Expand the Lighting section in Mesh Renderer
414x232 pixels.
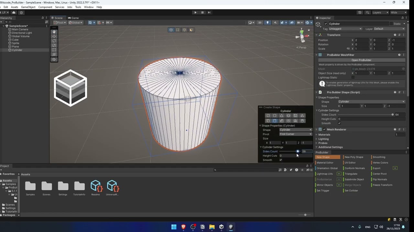(x=323, y=139)
